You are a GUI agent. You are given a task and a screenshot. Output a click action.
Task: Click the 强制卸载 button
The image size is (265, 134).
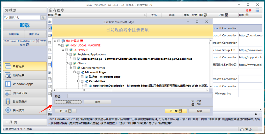pyautogui.click(x=14, y=34)
